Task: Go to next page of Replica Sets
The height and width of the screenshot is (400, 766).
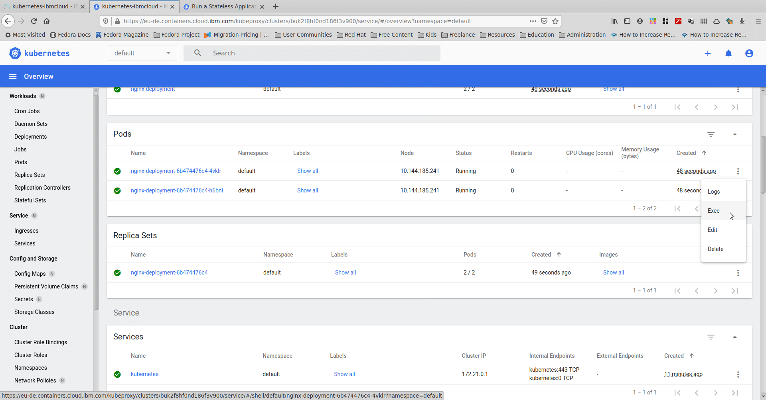Action: [x=716, y=291]
